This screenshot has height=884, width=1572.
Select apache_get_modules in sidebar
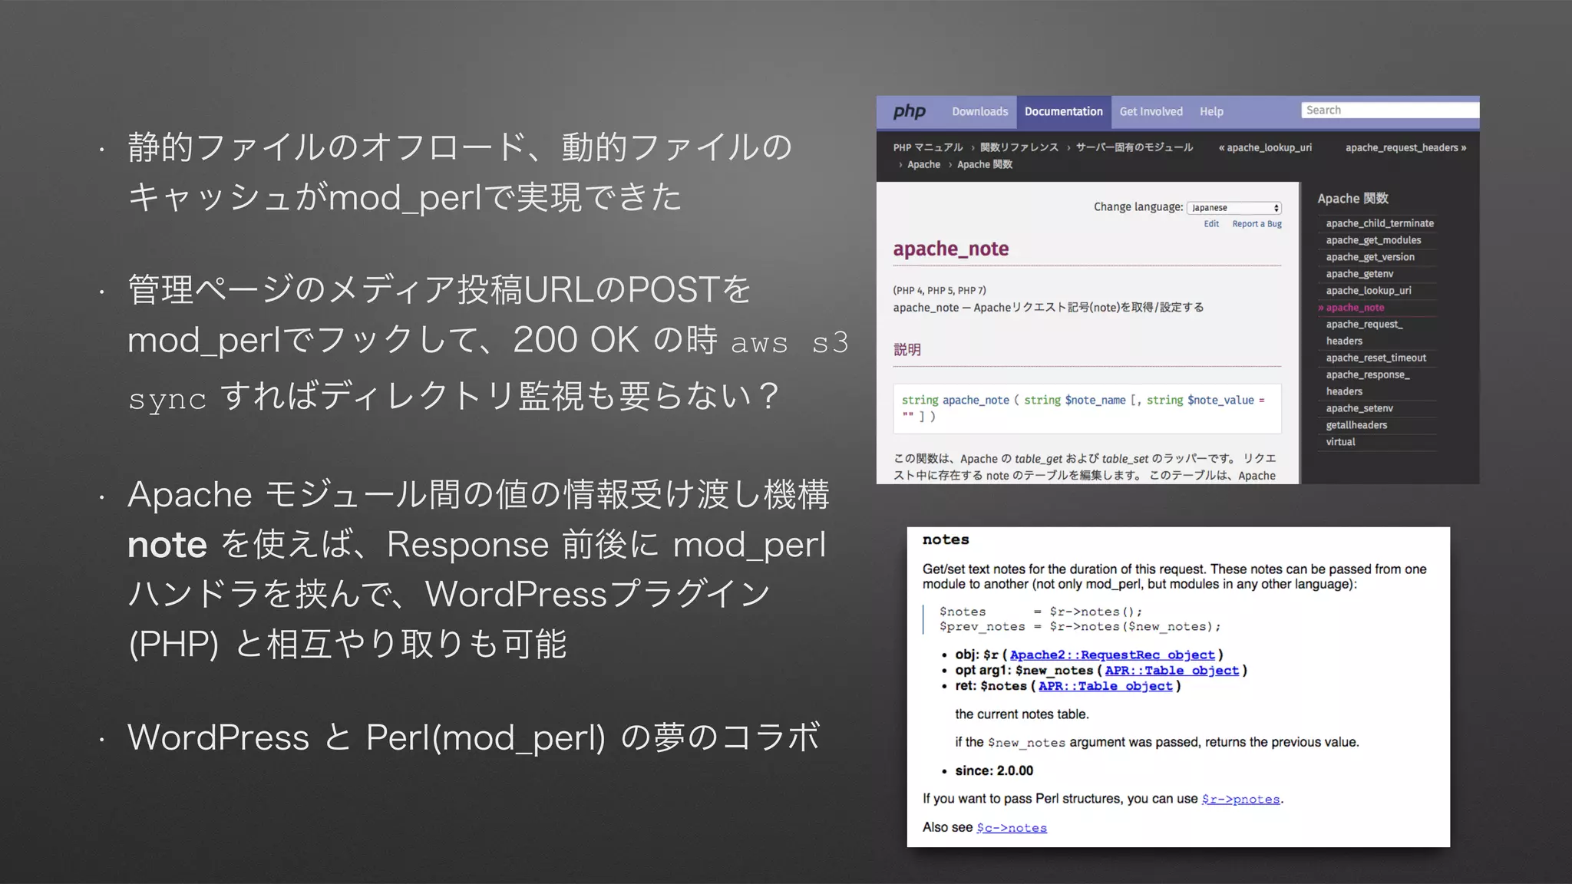point(1373,240)
